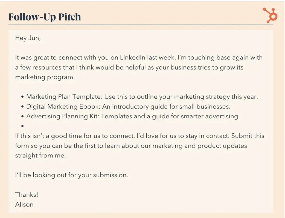Click the "Hey Jun," greeting line

click(28, 38)
